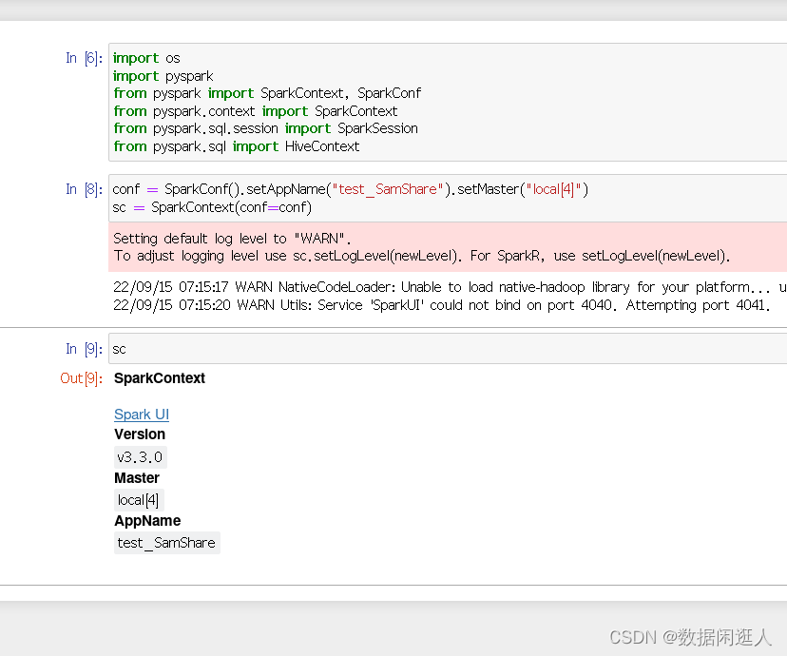Click the Master label
The height and width of the screenshot is (656, 787).
[x=137, y=478]
